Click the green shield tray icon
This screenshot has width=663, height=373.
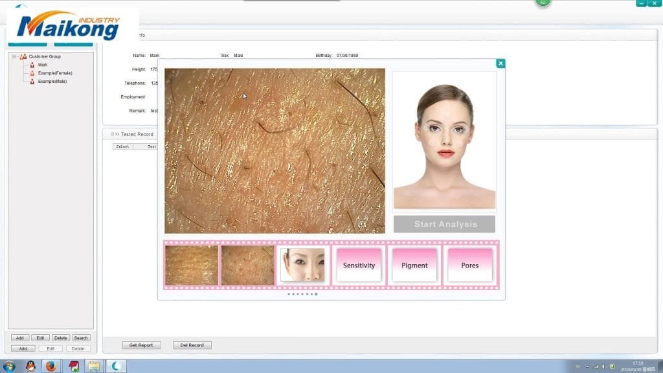[612, 367]
